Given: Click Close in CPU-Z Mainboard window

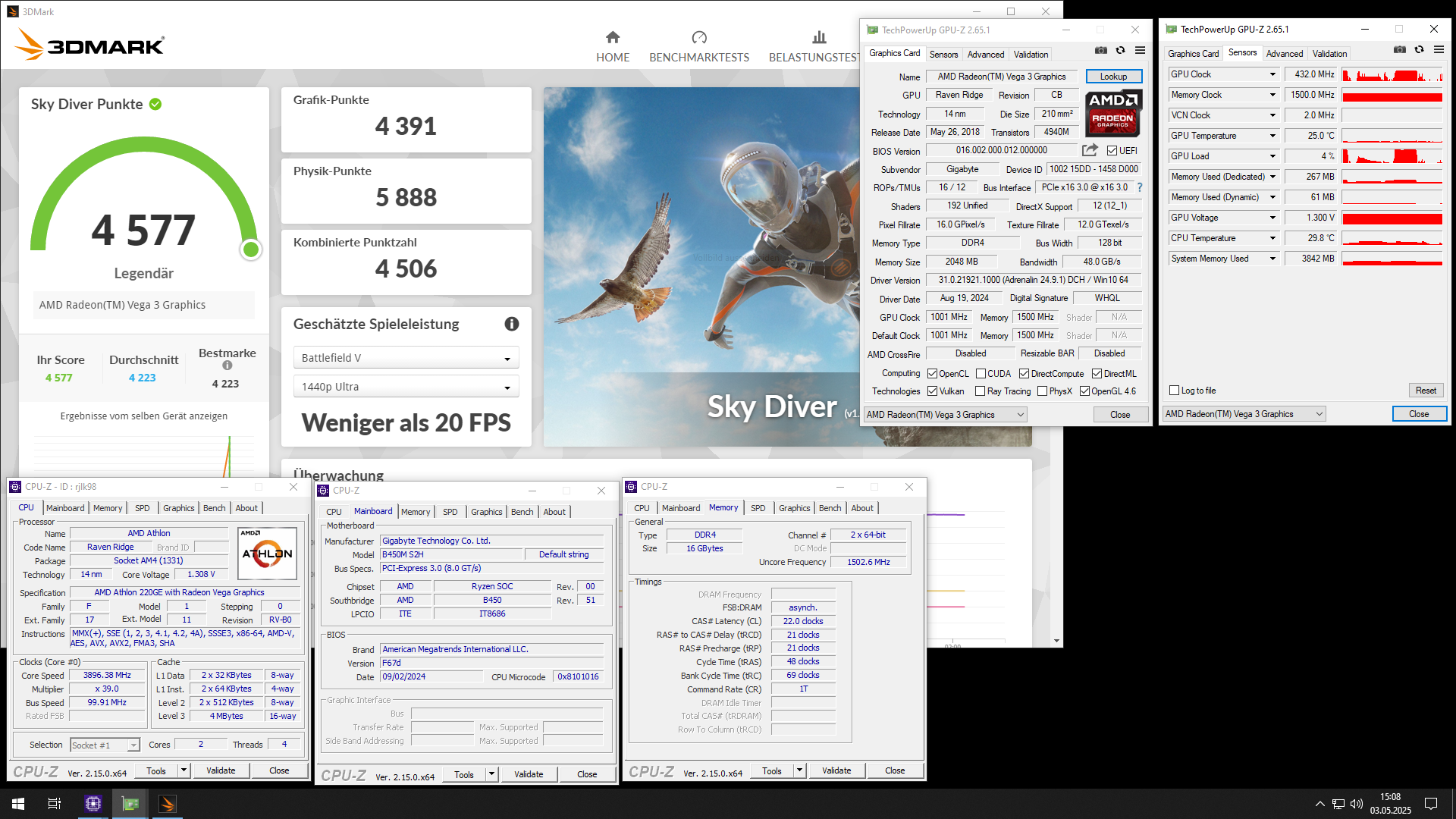Looking at the screenshot, I should 587,774.
